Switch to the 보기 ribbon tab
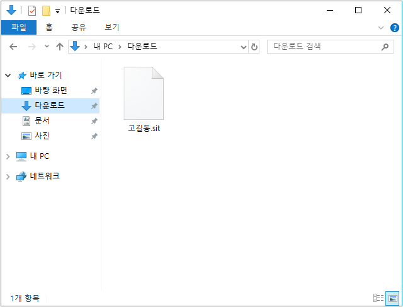Viewport: 403px width, 307px height. pyautogui.click(x=112, y=27)
